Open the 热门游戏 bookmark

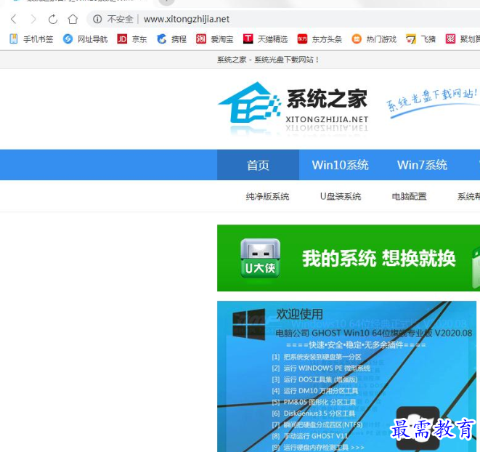pyautogui.click(x=374, y=39)
